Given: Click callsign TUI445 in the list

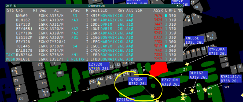Looking at the screenshot, I should point(23,46).
